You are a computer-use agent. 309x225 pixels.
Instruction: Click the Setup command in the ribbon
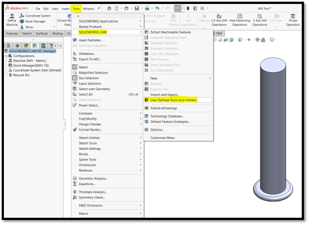(x=27, y=27)
